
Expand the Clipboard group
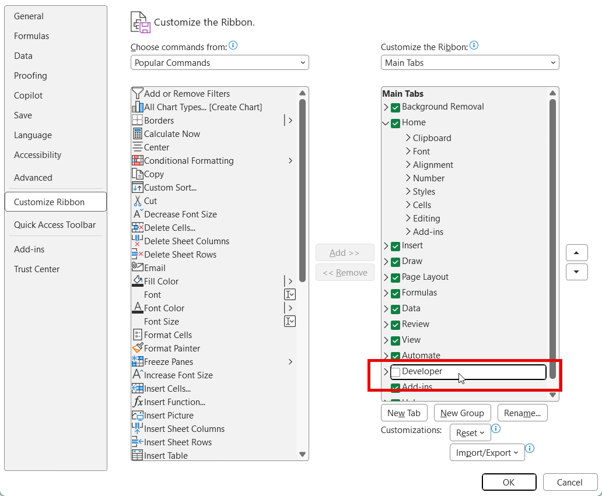pyautogui.click(x=408, y=138)
